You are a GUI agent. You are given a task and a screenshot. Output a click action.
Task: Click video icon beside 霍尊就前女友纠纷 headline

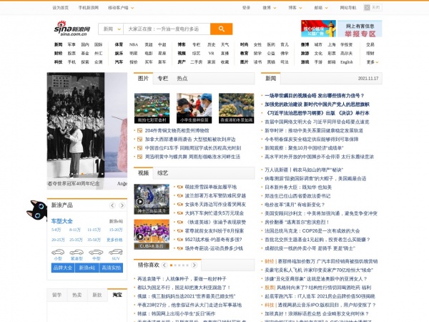[x=179, y=231]
